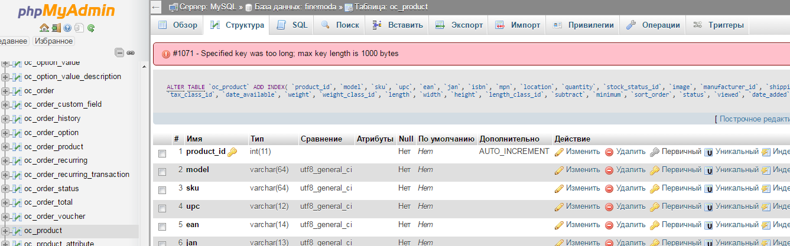The width and height of the screenshot is (790, 246).
Task: Click breadcrumb Таблица: oc_product
Action: tap(391, 7)
